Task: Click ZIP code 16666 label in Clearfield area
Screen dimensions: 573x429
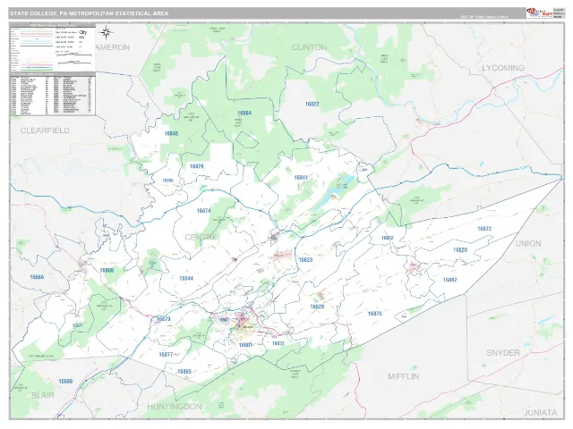Action: [37, 277]
